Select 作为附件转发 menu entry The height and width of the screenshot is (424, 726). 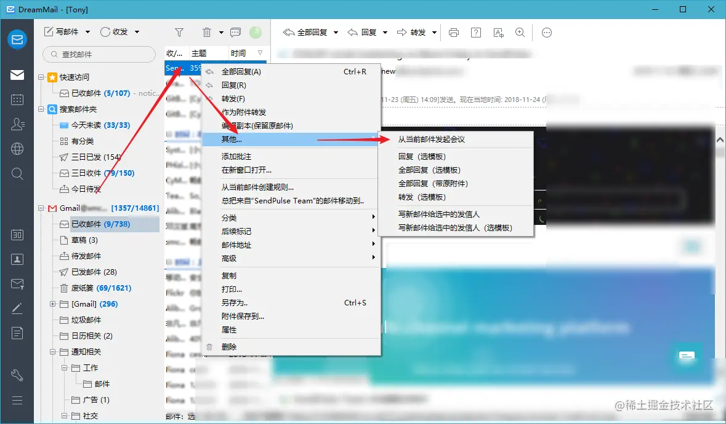point(292,112)
